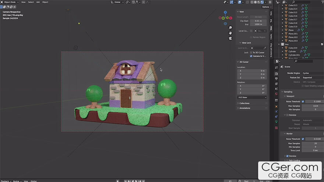
Task: Open the Object Mode dropdown
Action: (x=10, y=2)
